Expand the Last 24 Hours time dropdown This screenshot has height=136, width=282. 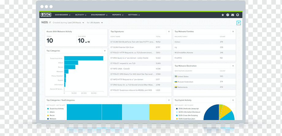(75, 23)
